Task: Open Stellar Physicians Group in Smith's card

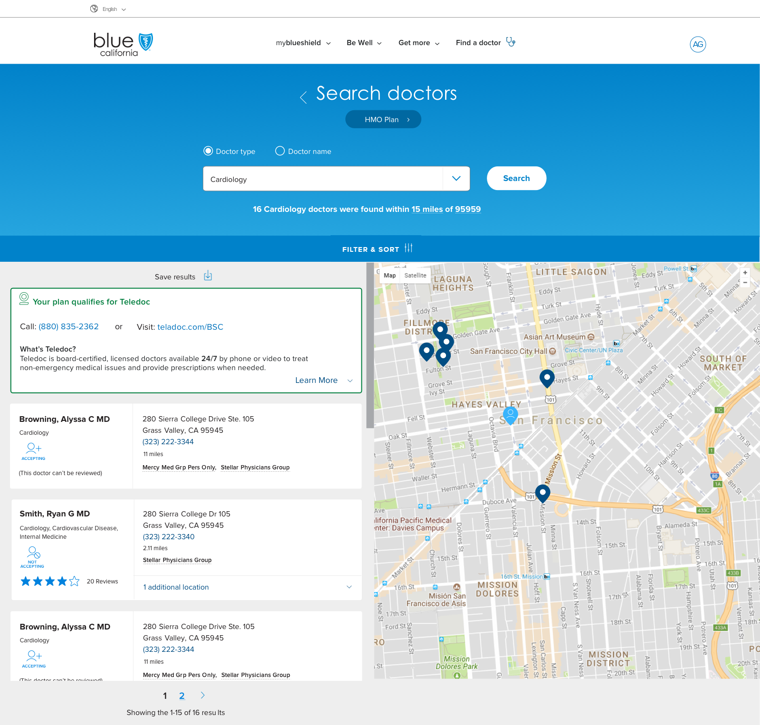Action: (x=177, y=560)
